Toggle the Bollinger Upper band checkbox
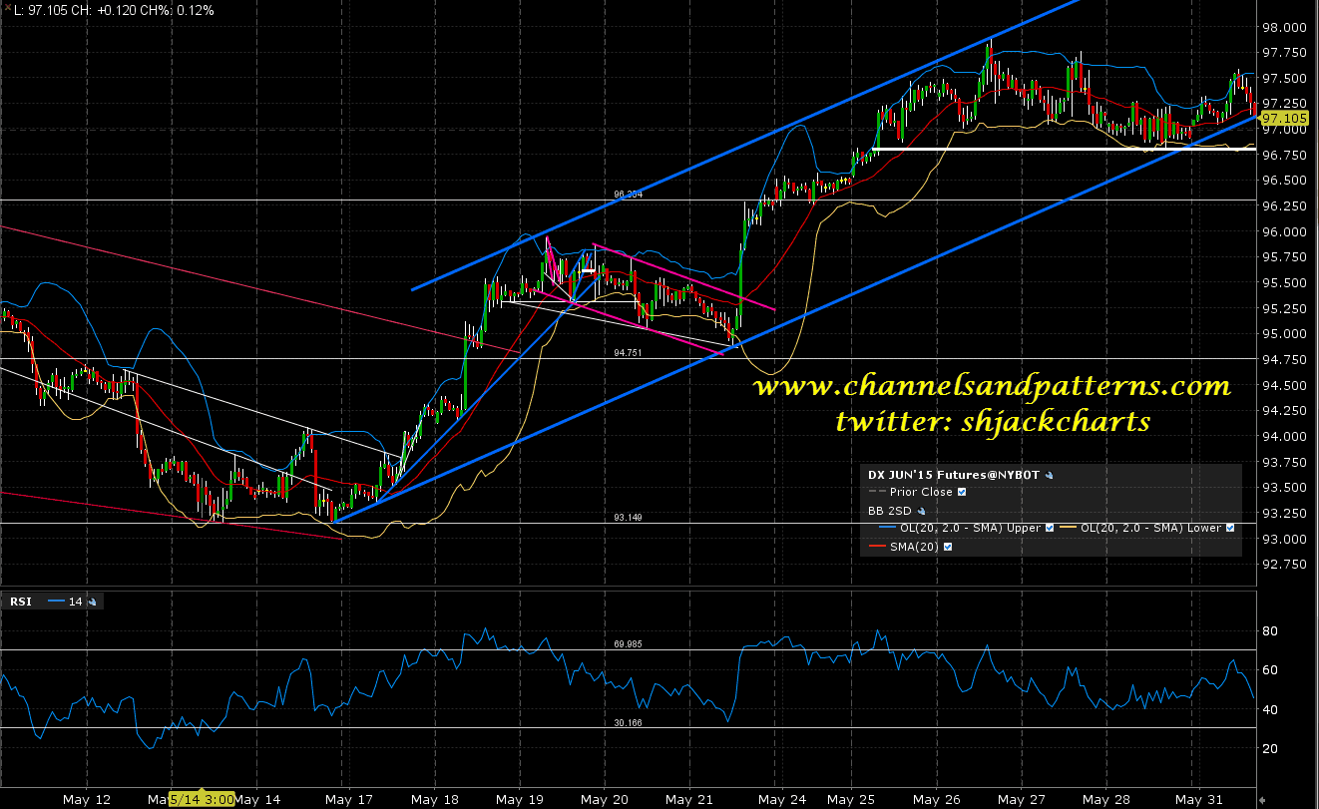 [x=1050, y=528]
